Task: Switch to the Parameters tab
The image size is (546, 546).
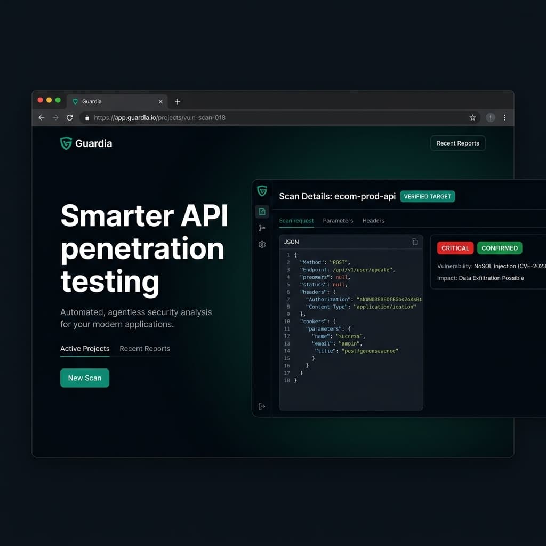Action: pyautogui.click(x=338, y=221)
